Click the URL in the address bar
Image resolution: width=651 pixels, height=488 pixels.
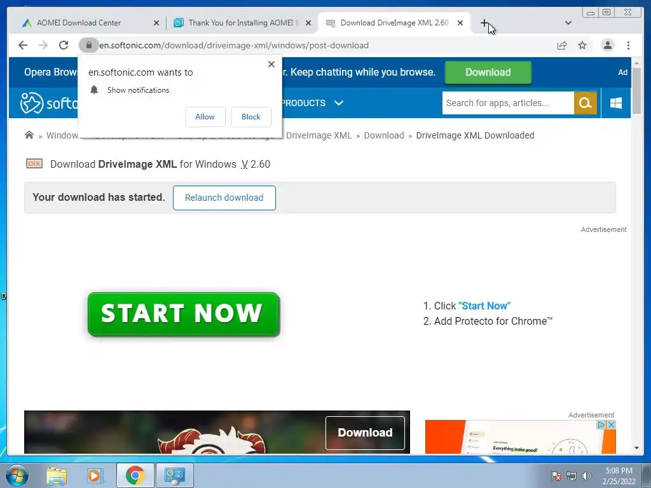[234, 45]
